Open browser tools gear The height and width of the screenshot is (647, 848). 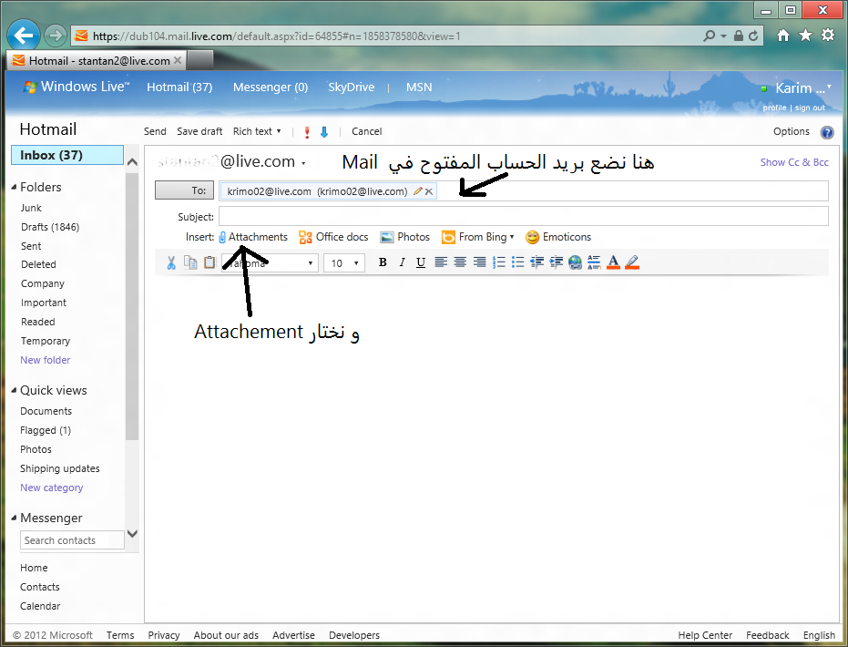point(828,36)
